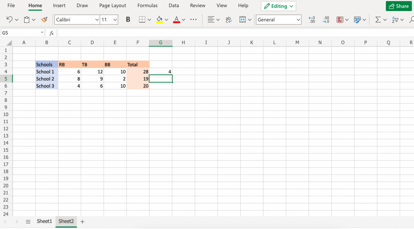
Task: Open the all sheets list icon
Action: pos(28,221)
